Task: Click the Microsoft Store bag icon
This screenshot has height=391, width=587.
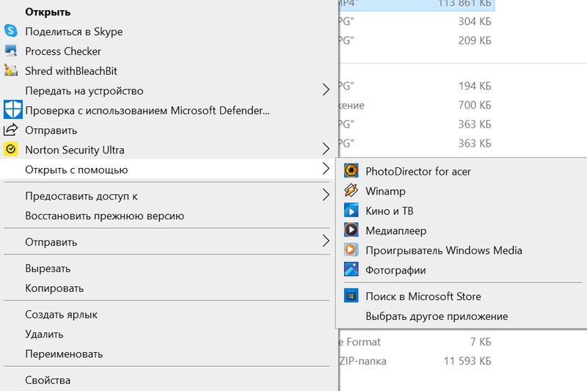Action: [x=351, y=296]
